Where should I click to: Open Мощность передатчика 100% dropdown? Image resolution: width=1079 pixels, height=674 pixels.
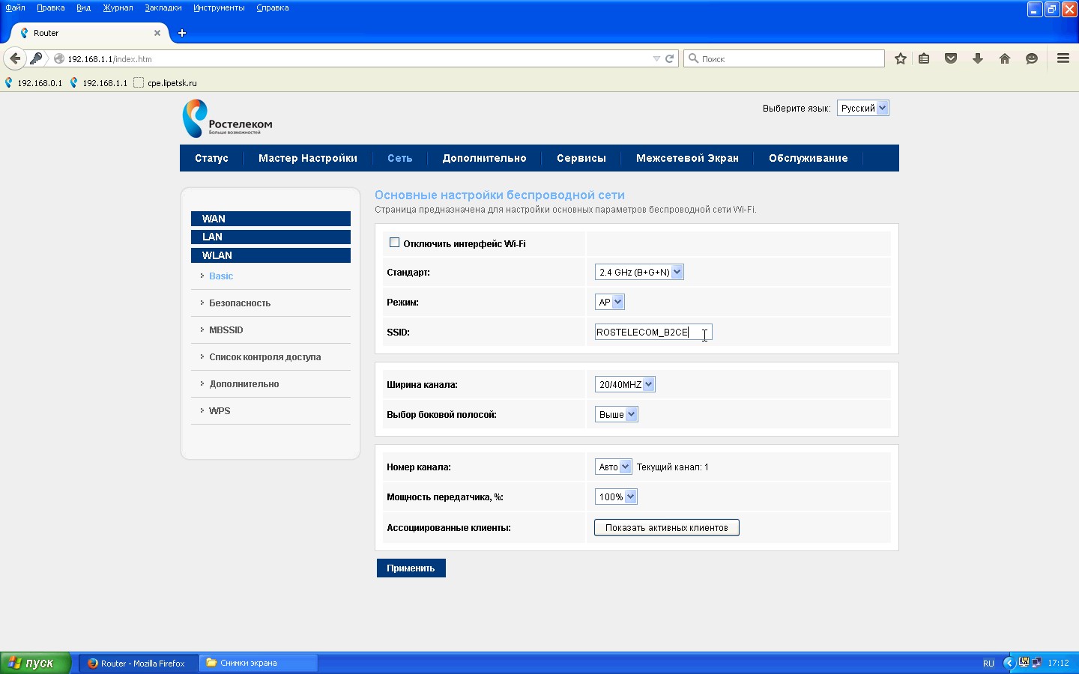tap(617, 497)
